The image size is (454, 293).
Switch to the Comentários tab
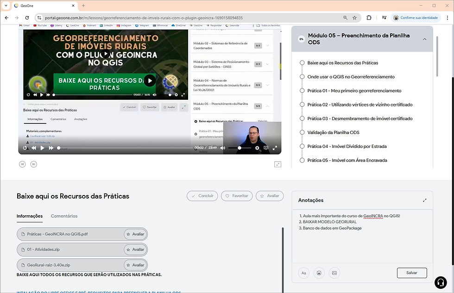tap(64, 216)
